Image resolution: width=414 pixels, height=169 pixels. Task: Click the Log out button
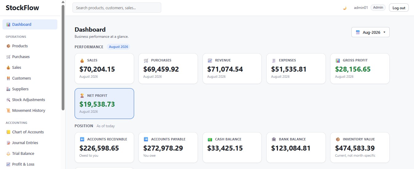[x=399, y=8]
